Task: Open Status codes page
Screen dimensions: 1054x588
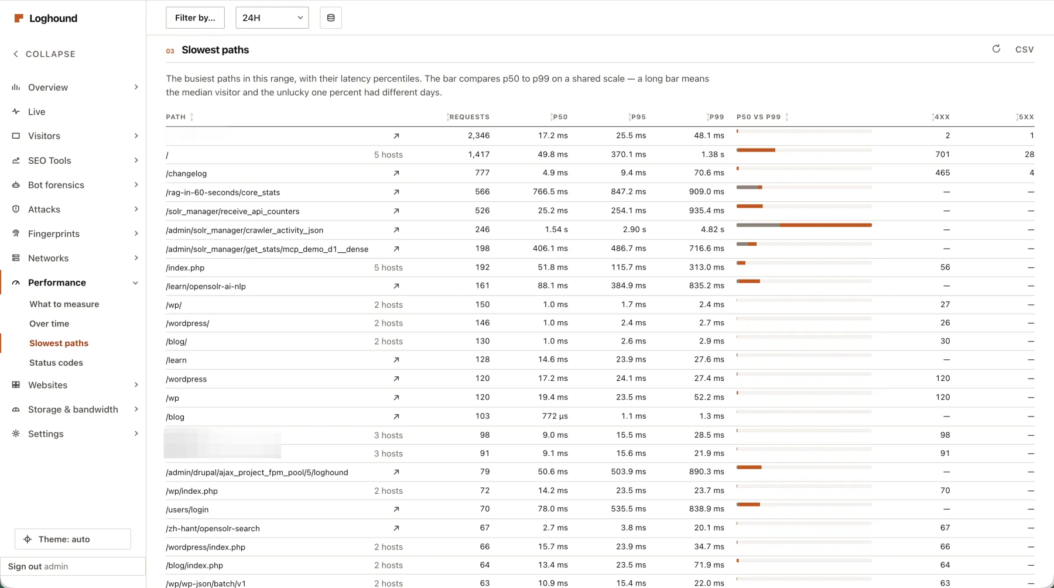Action: click(56, 363)
